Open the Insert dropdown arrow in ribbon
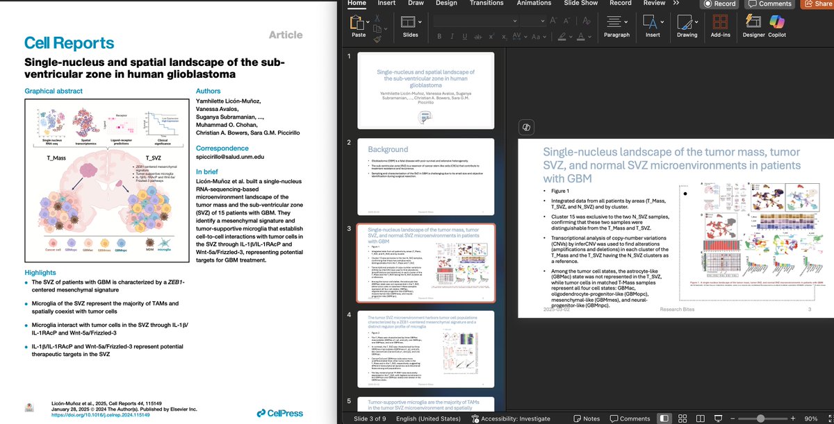834x424 pixels. point(662,22)
